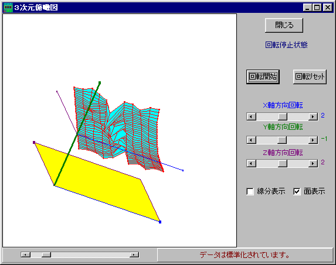This screenshot has width=336, height=265.
Task: Click the blue square corner of yellow plane
Action: tap(160, 222)
